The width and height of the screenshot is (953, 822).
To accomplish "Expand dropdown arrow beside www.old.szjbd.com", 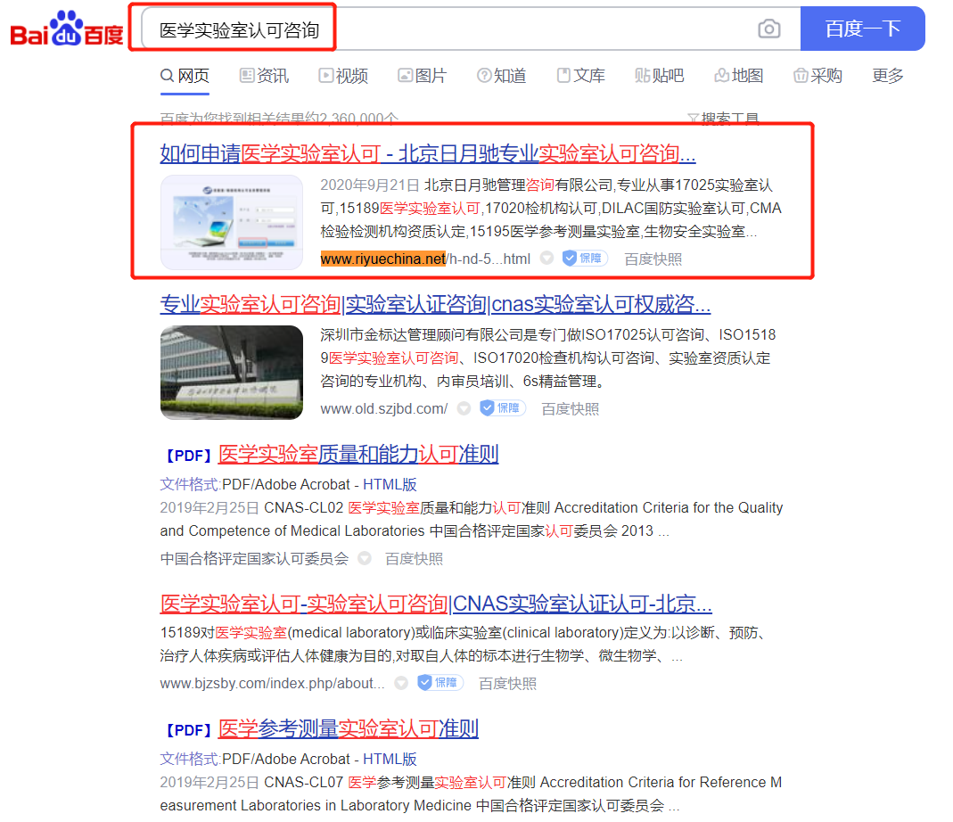I will click(x=464, y=408).
